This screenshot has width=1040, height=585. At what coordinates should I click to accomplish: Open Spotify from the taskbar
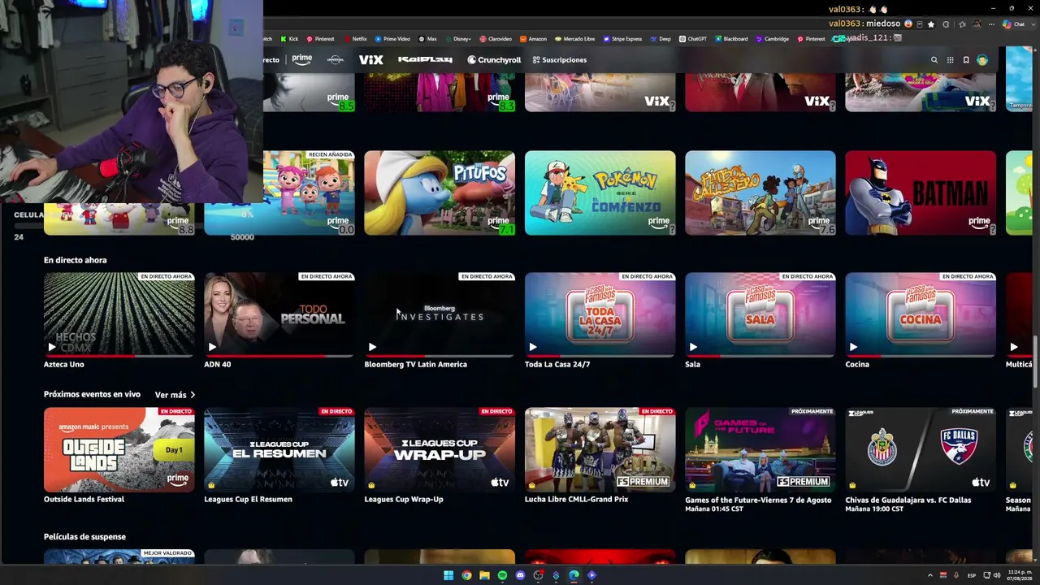click(x=502, y=575)
